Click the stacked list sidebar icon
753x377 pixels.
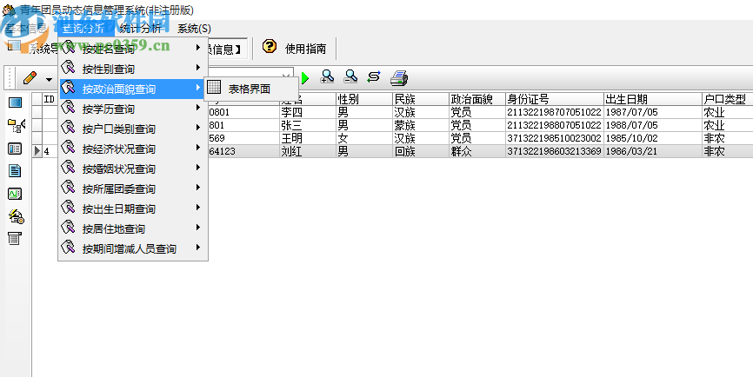tap(15, 238)
